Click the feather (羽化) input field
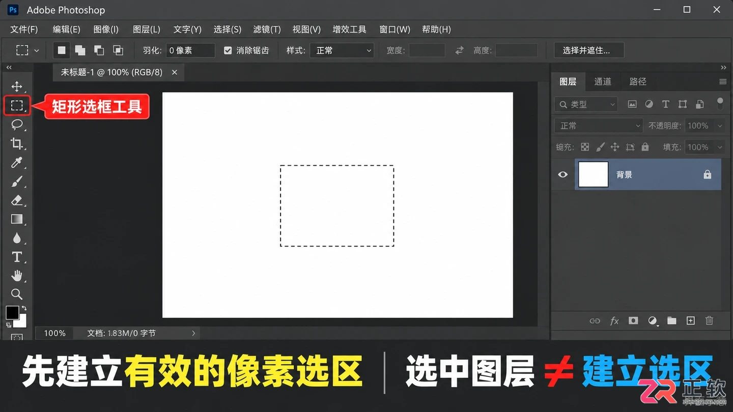Image resolution: width=733 pixels, height=412 pixels. (191, 50)
